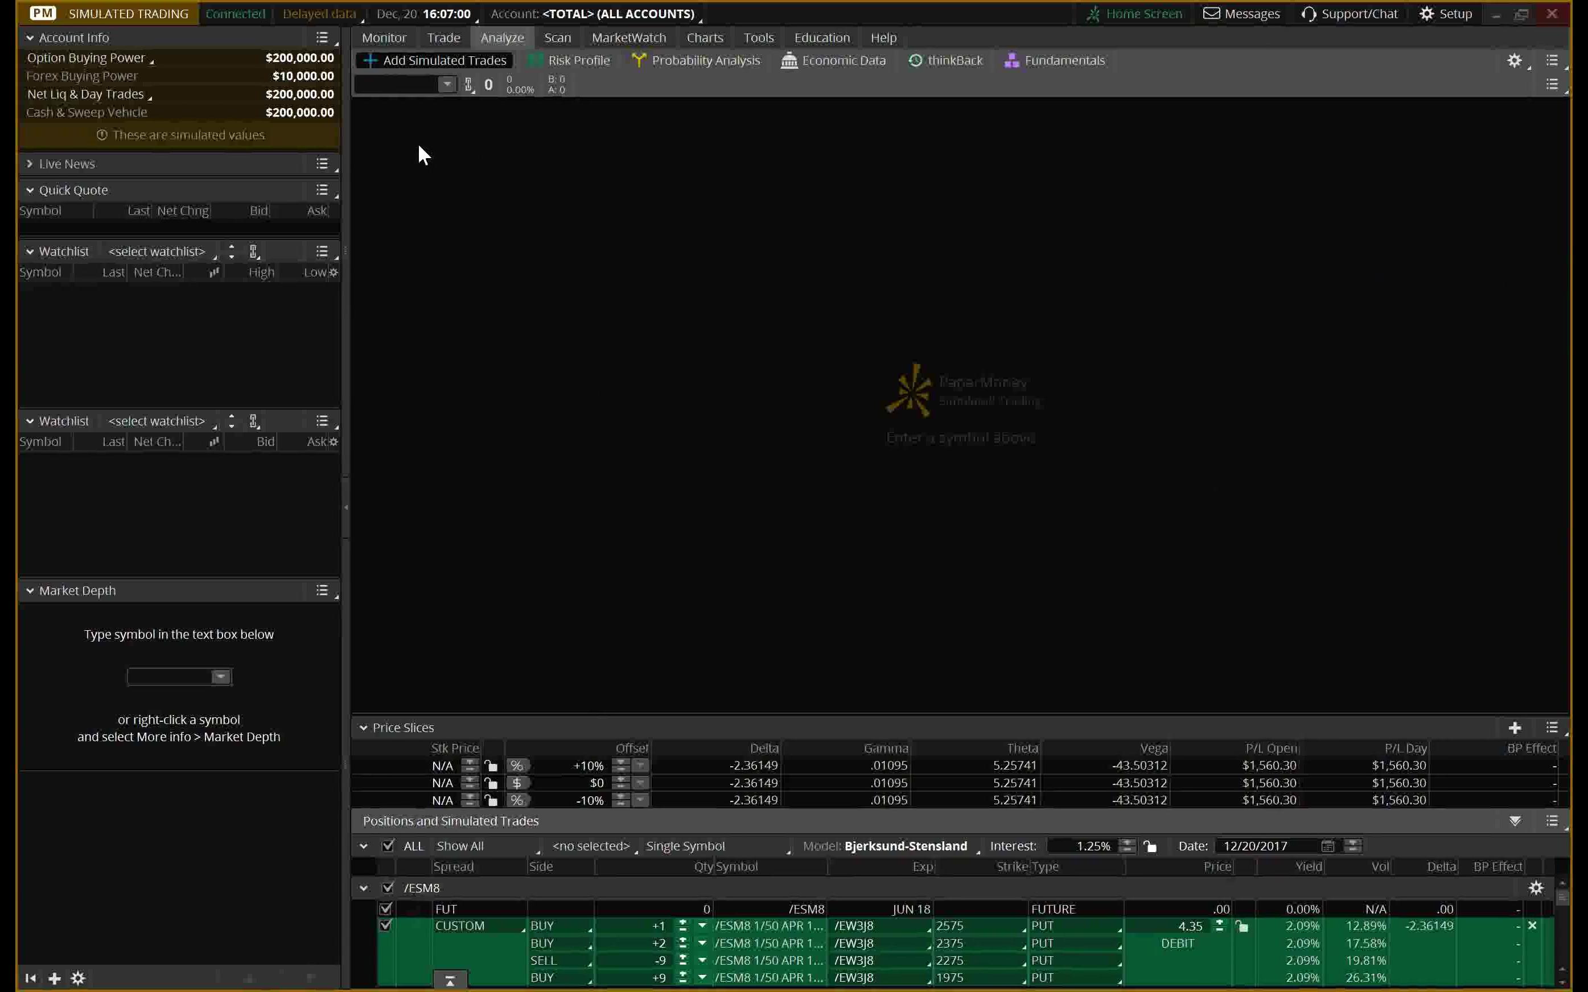Collapse the Market Depth panel
This screenshot has height=992, width=1588.
coord(30,590)
